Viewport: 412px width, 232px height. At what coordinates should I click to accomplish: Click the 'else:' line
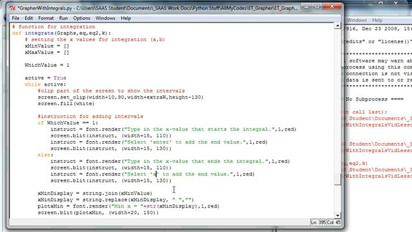pyautogui.click(x=46, y=155)
